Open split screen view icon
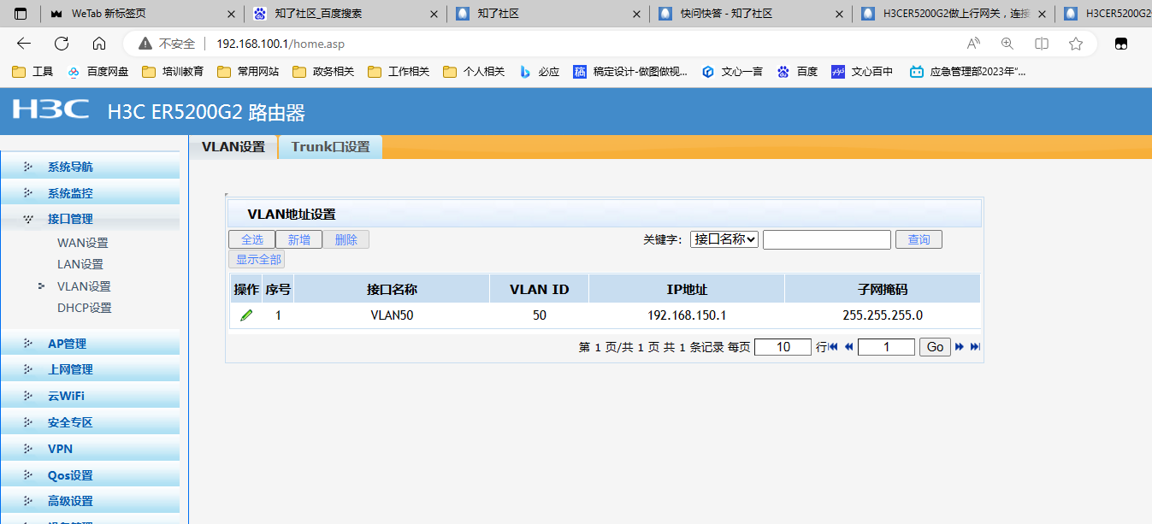The width and height of the screenshot is (1152, 524). point(1042,44)
